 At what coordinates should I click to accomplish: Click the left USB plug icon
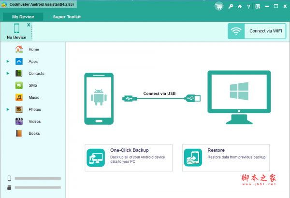(130, 98)
